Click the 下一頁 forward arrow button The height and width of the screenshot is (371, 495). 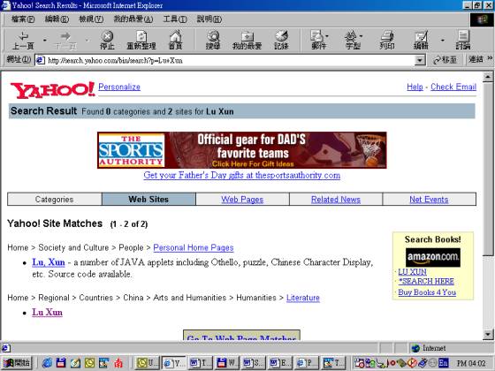coord(65,41)
